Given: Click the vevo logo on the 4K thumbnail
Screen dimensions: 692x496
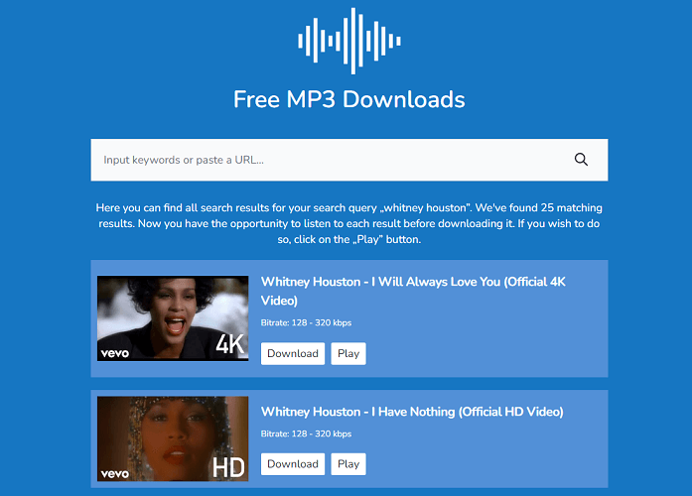Looking at the screenshot, I should 115,353.
